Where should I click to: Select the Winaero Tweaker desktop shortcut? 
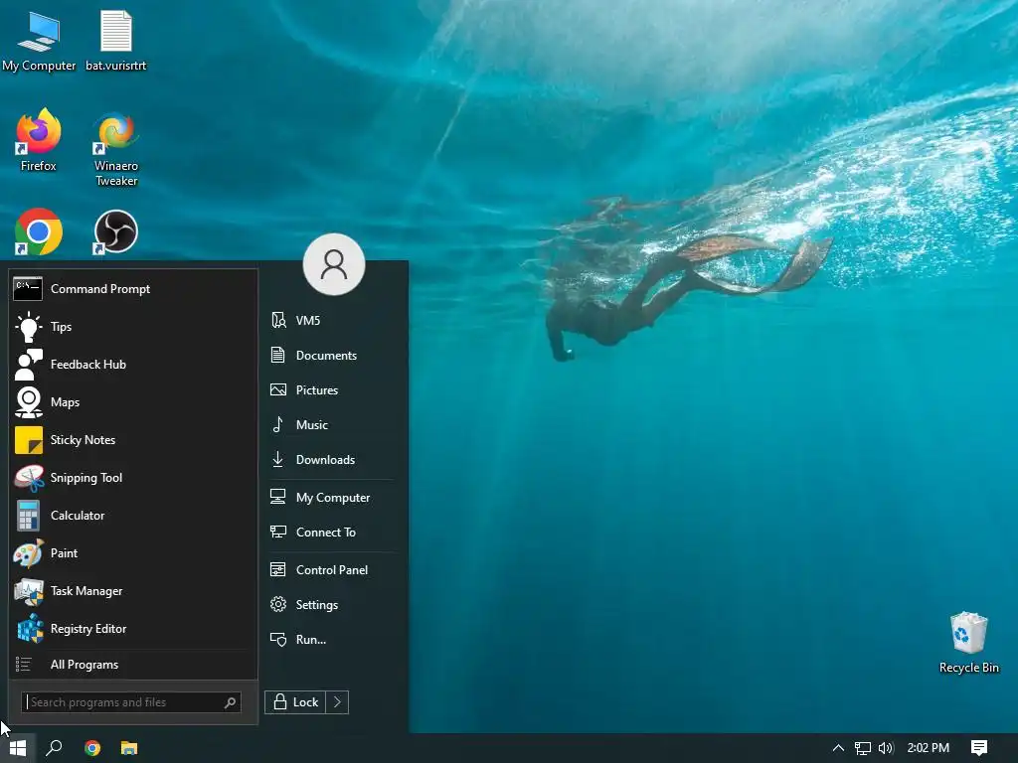(x=116, y=149)
